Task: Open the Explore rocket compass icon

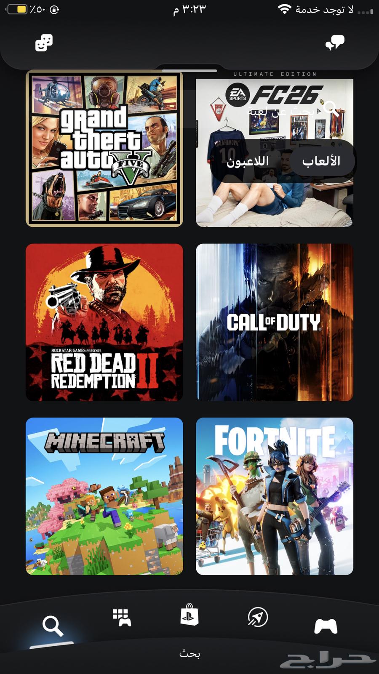Action: 258,617
